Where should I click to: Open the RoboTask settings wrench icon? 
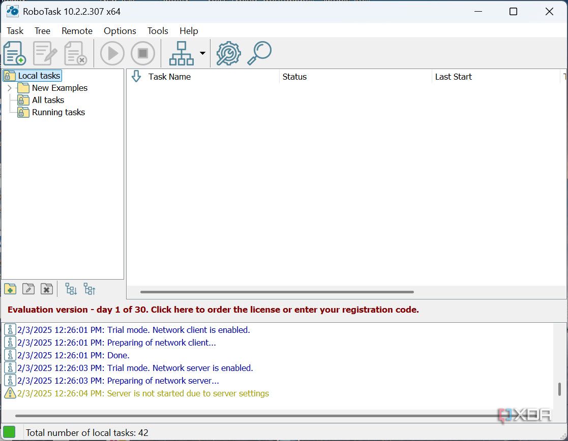228,53
